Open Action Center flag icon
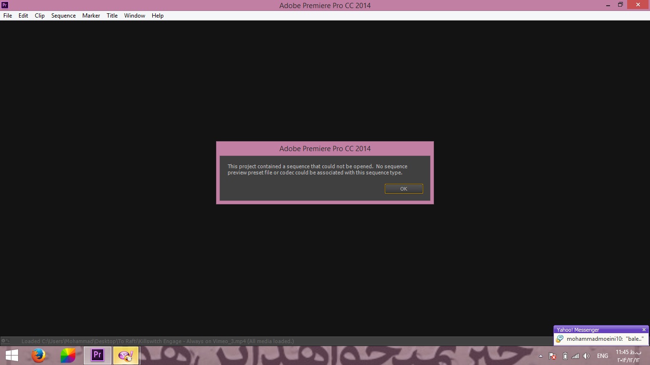This screenshot has width=650, height=365. (x=552, y=356)
